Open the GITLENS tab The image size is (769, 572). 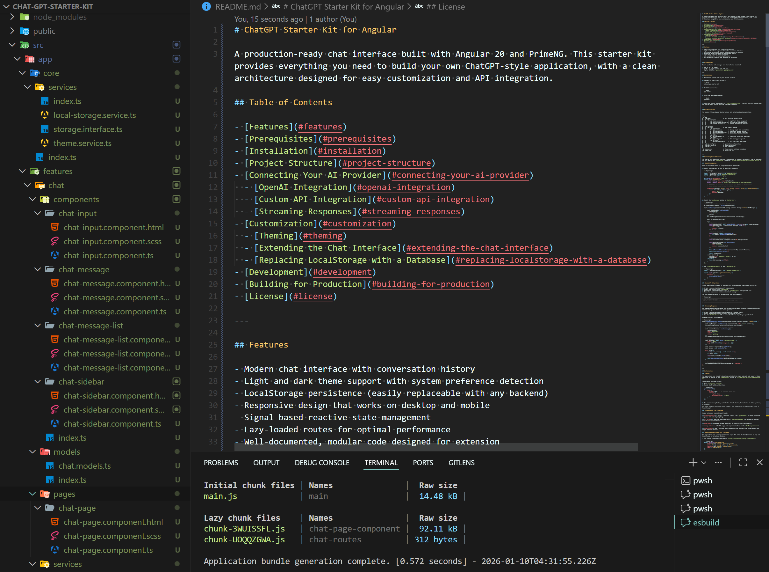(461, 462)
